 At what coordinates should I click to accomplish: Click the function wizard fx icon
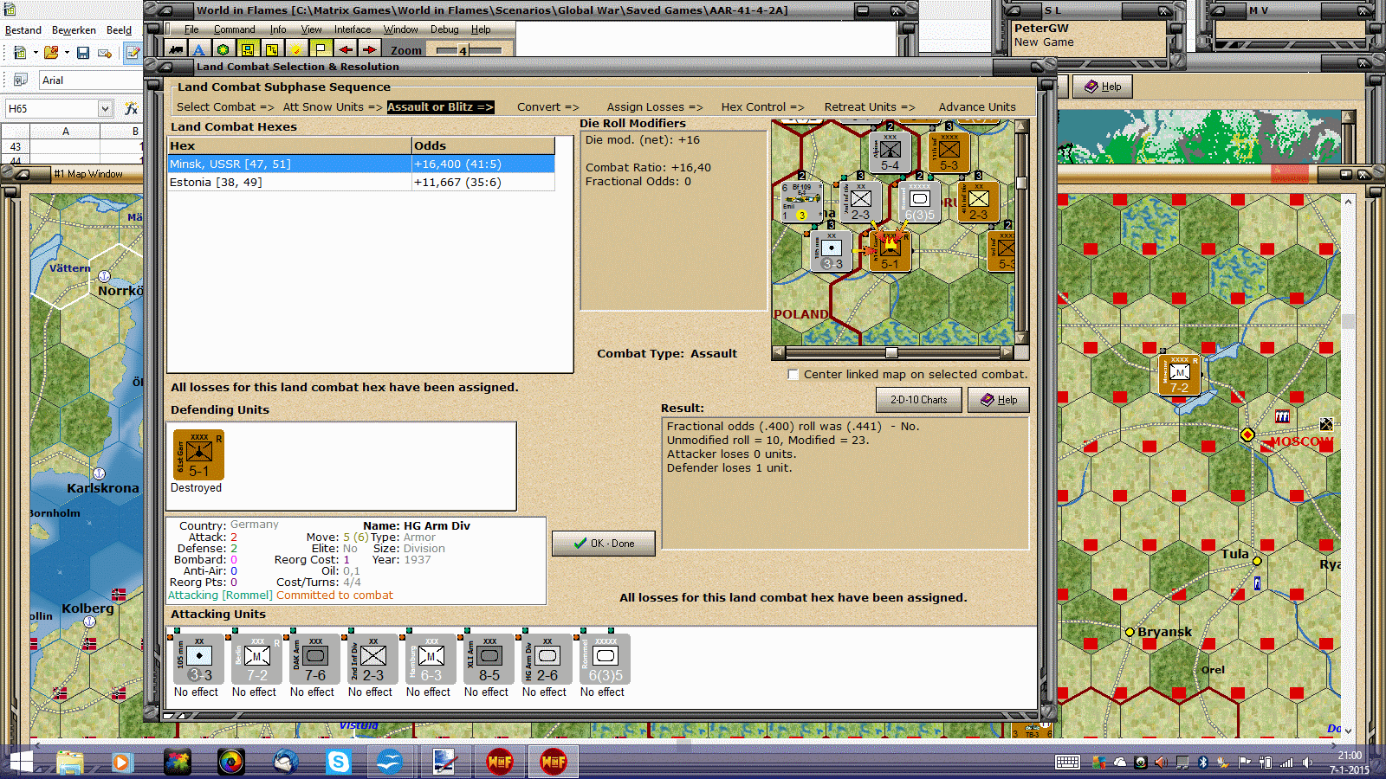coord(131,108)
